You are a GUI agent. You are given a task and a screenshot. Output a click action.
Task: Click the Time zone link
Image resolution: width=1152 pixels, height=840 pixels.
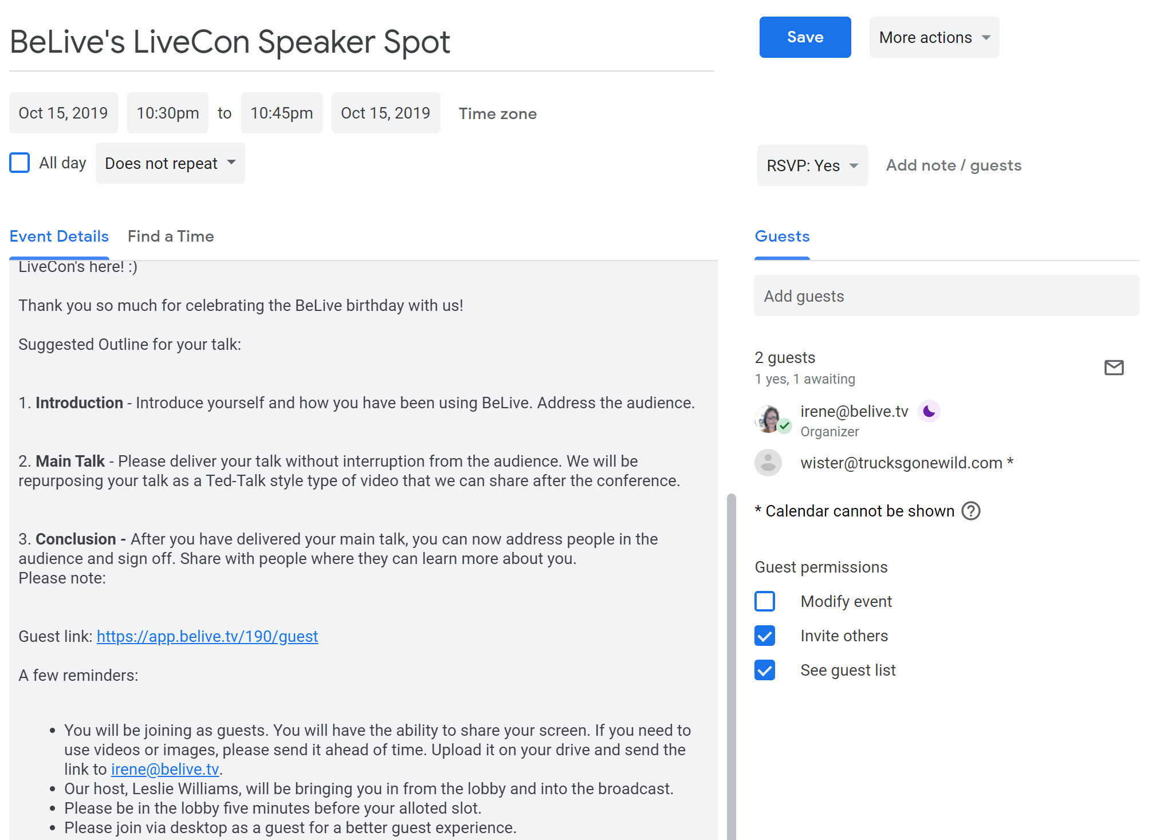[498, 114]
